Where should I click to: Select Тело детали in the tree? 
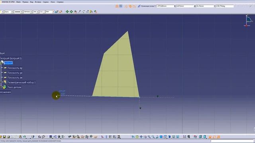tap(14, 87)
